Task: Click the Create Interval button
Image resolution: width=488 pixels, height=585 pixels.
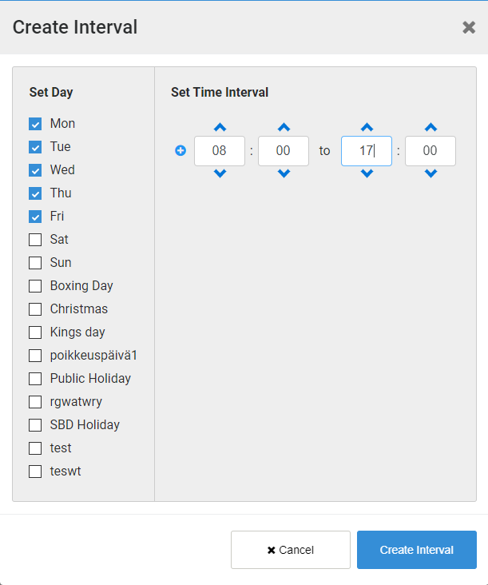Action: (416, 550)
